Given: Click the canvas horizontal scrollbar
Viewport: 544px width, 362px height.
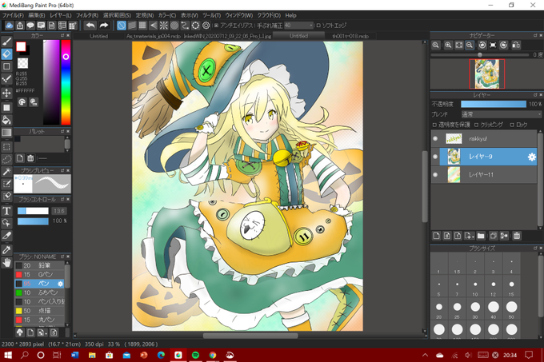Looking at the screenshot, I should click(250, 336).
